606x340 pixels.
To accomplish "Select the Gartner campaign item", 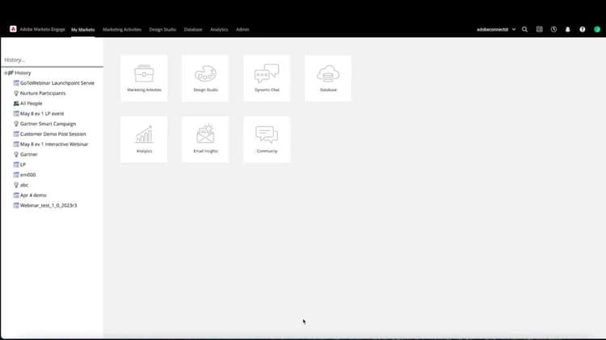I will [x=28, y=154].
